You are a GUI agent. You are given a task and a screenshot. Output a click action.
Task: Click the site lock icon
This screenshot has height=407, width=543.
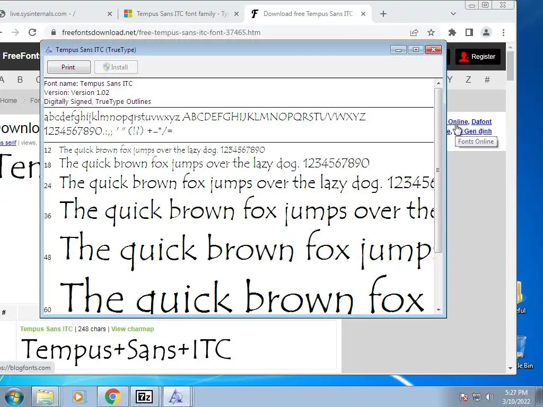coord(54,32)
